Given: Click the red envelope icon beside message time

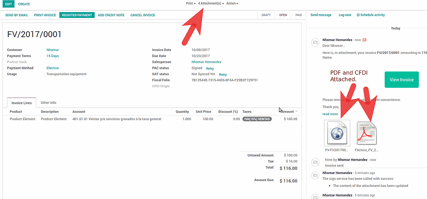Looking at the screenshot, I should (364, 40).
